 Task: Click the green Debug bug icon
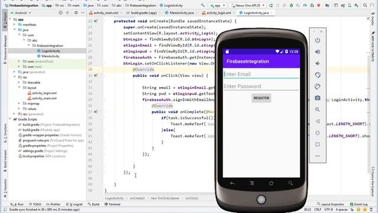point(291,5)
